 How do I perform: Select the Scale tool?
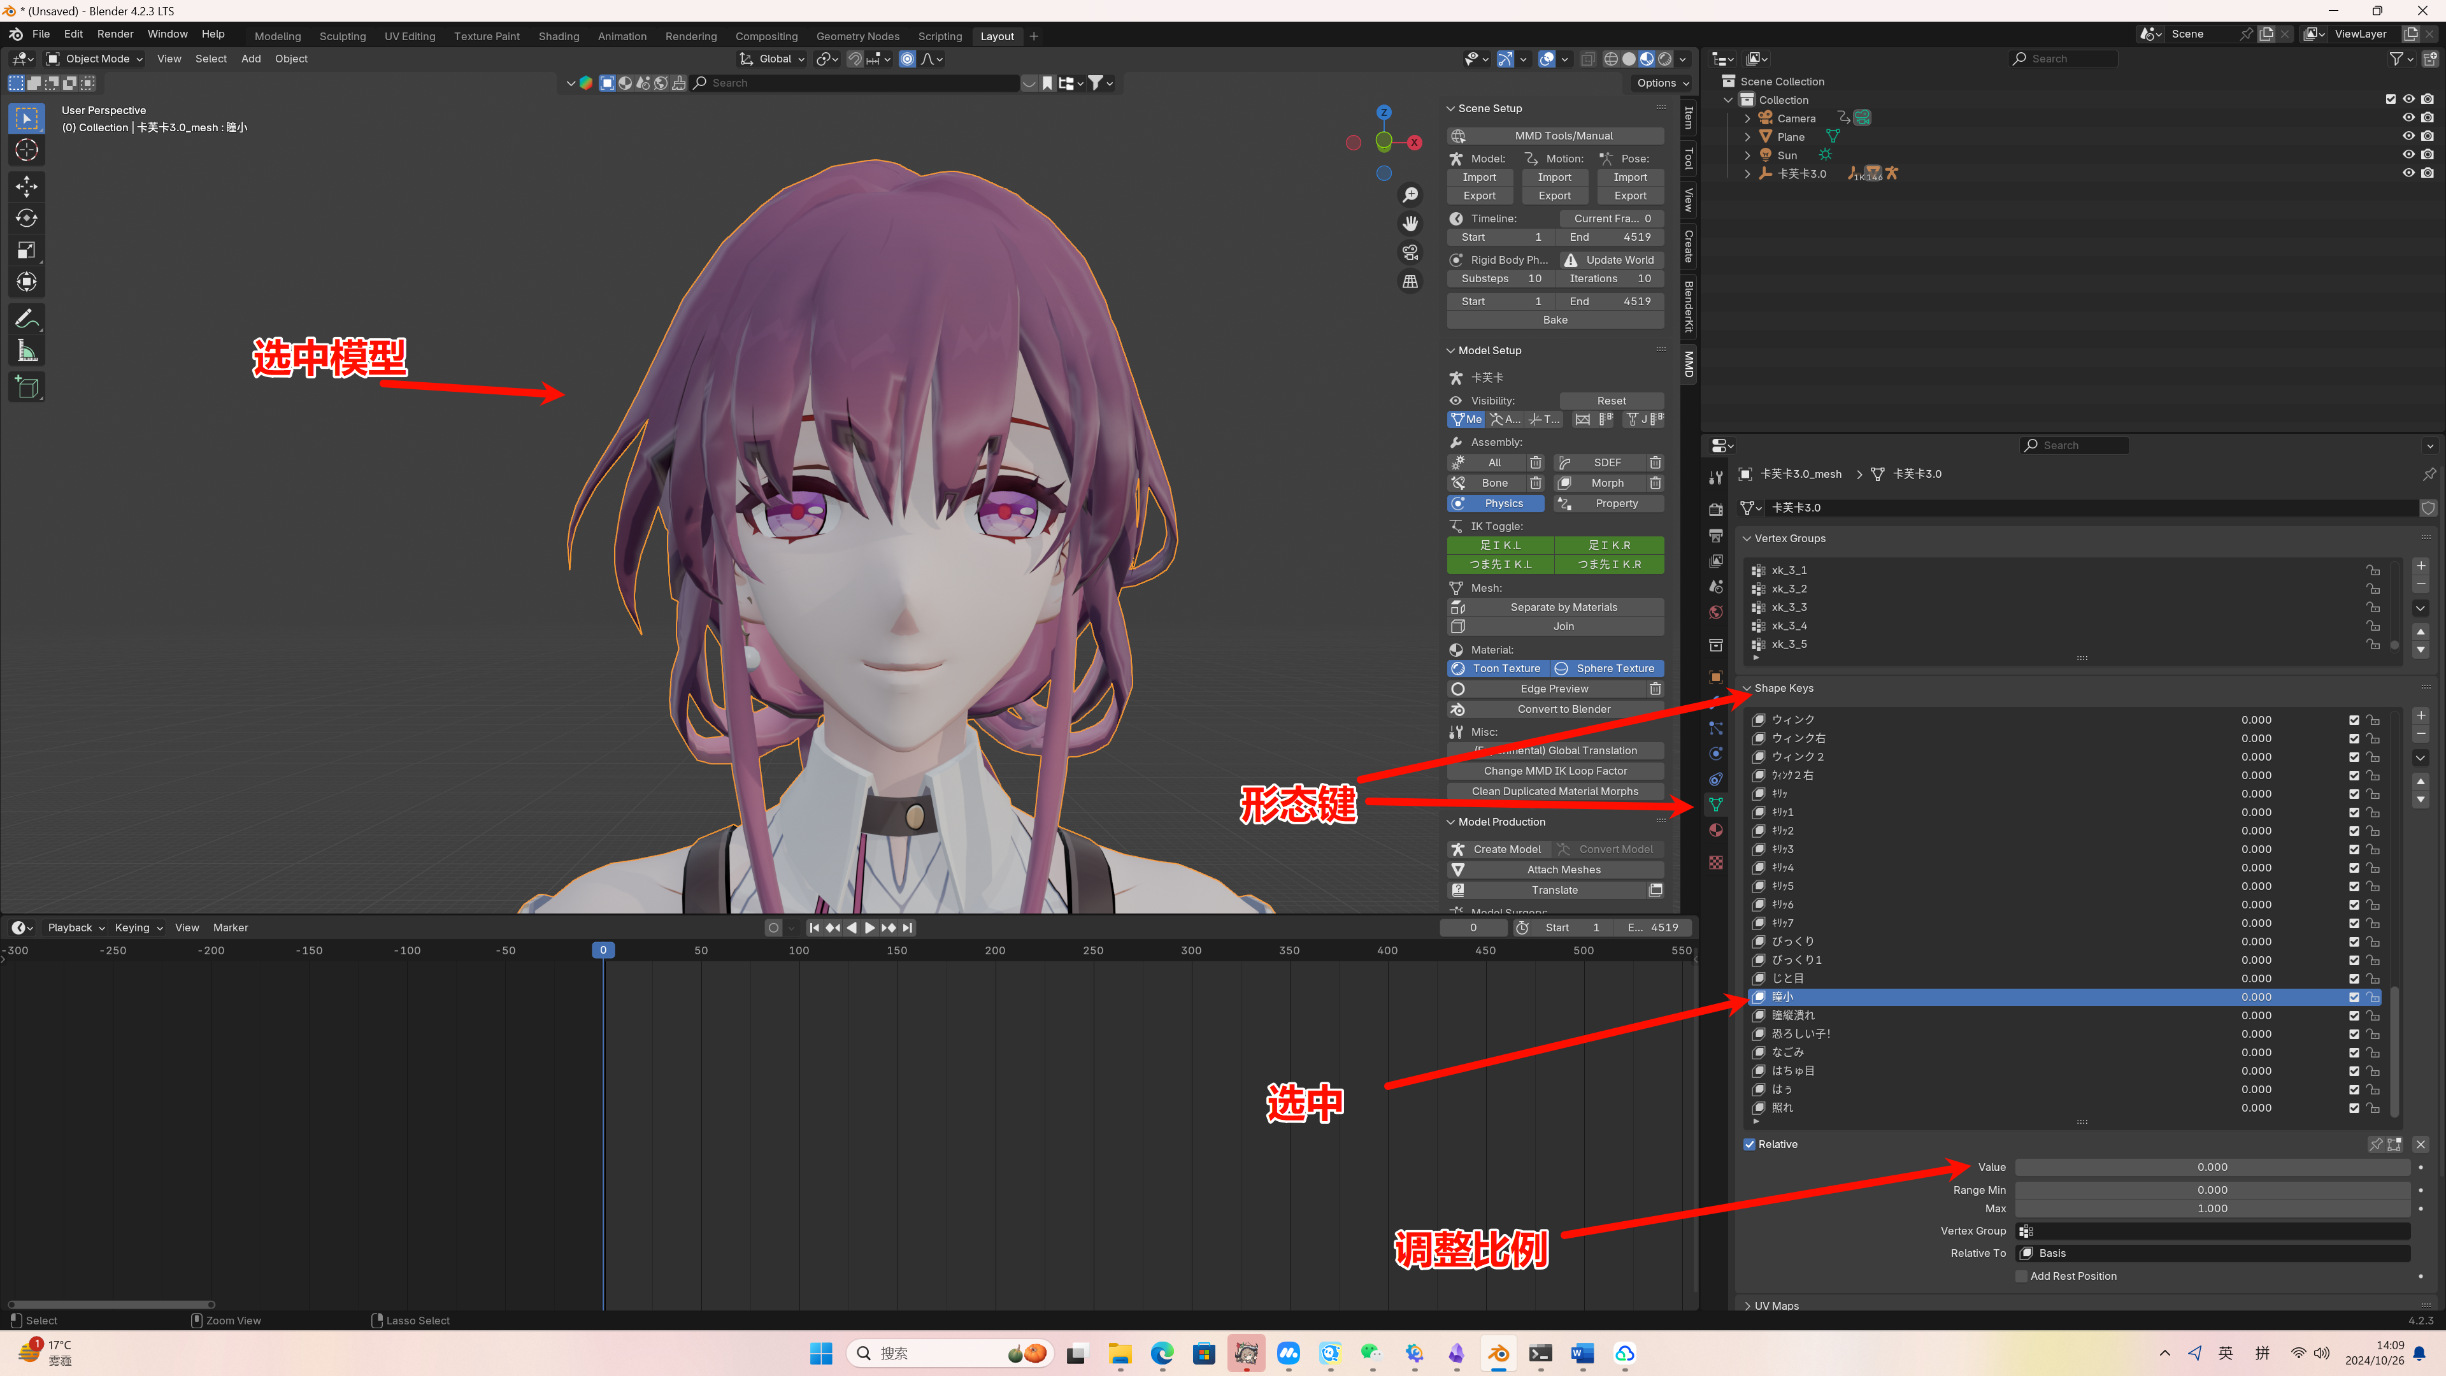(27, 251)
